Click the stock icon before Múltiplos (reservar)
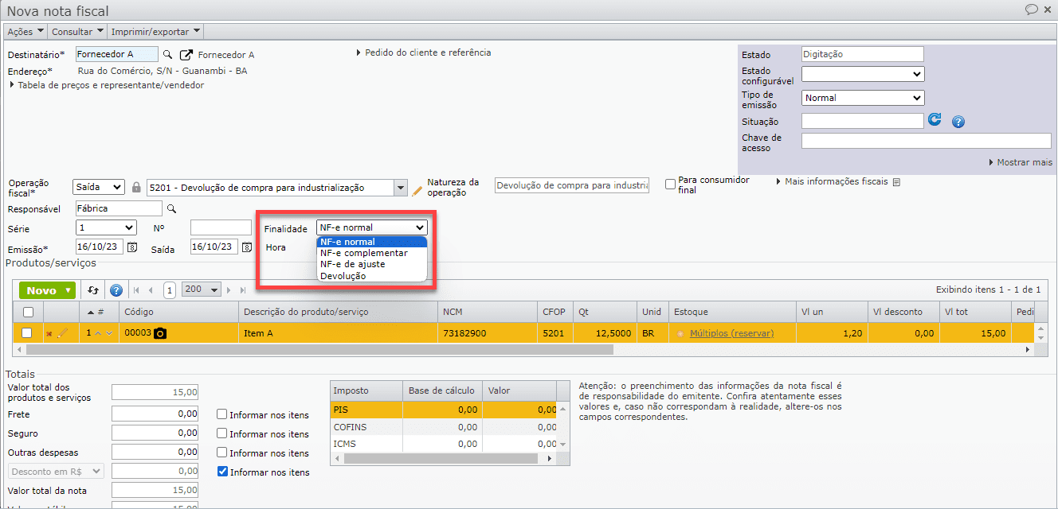This screenshot has height=509, width=1058. tap(680, 333)
